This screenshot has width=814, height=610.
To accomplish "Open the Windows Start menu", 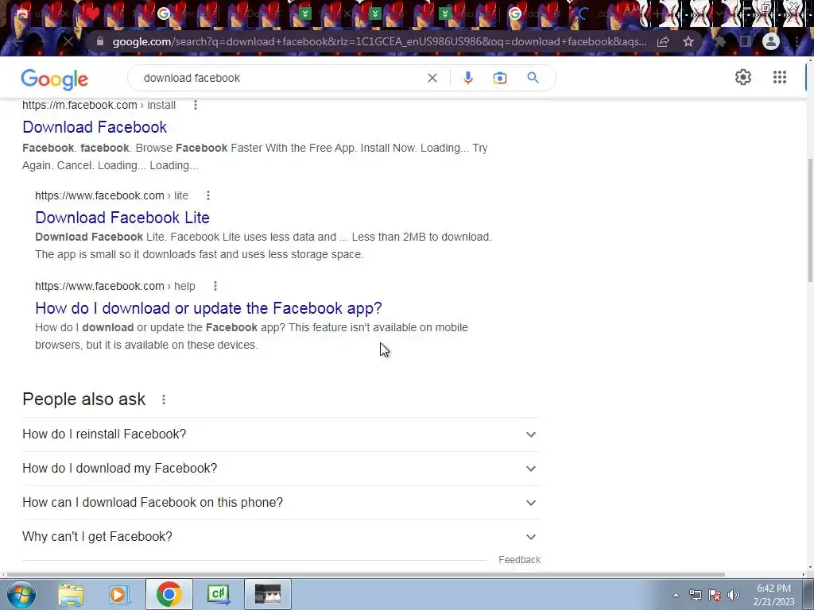I will click(21, 594).
